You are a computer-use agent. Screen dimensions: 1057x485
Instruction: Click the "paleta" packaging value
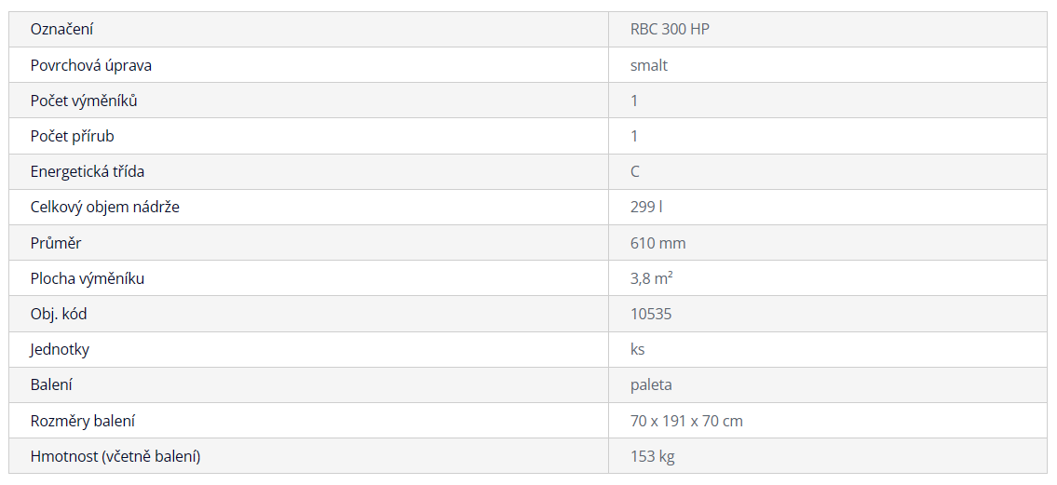tap(651, 384)
